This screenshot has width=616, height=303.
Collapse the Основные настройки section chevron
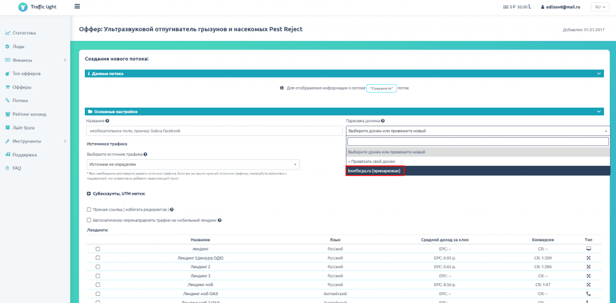pyautogui.click(x=599, y=112)
